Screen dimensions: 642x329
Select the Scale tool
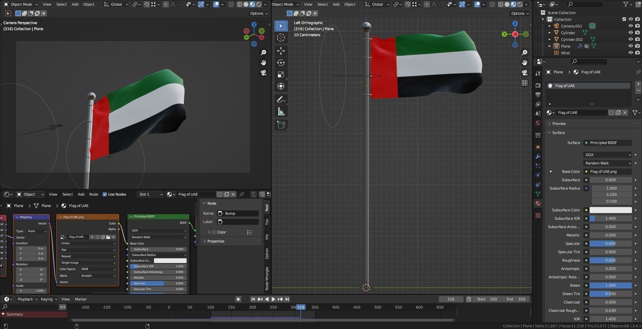[x=281, y=74]
